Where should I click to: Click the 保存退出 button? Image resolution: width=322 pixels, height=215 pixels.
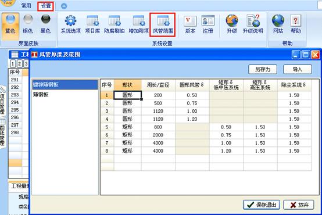click(x=262, y=205)
